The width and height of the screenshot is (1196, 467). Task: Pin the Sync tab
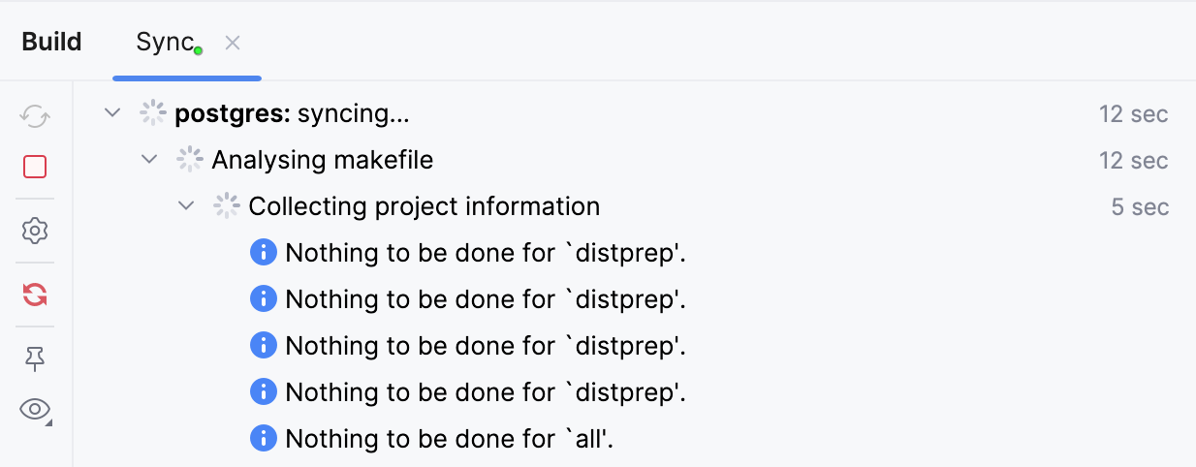(35, 359)
